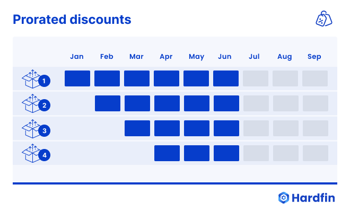Click the discount price tag icon

click(324, 19)
